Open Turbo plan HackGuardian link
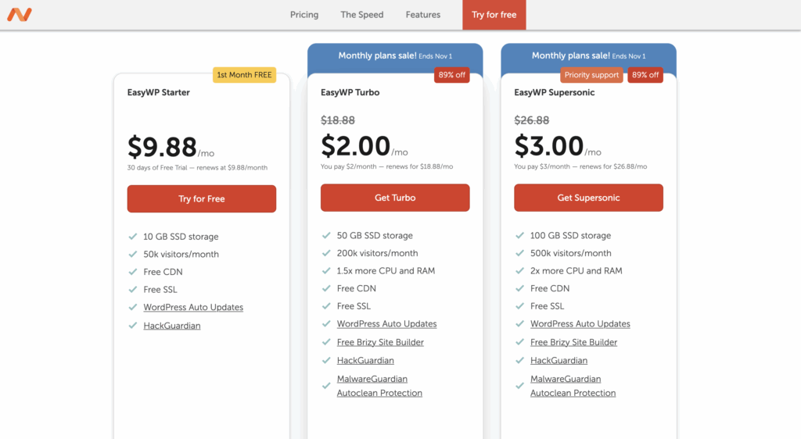 click(x=365, y=361)
